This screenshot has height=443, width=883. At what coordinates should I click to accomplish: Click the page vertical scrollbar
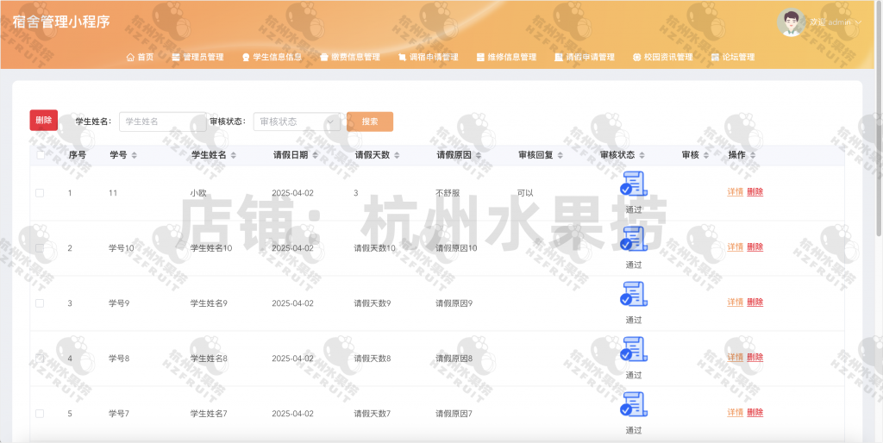(879, 118)
